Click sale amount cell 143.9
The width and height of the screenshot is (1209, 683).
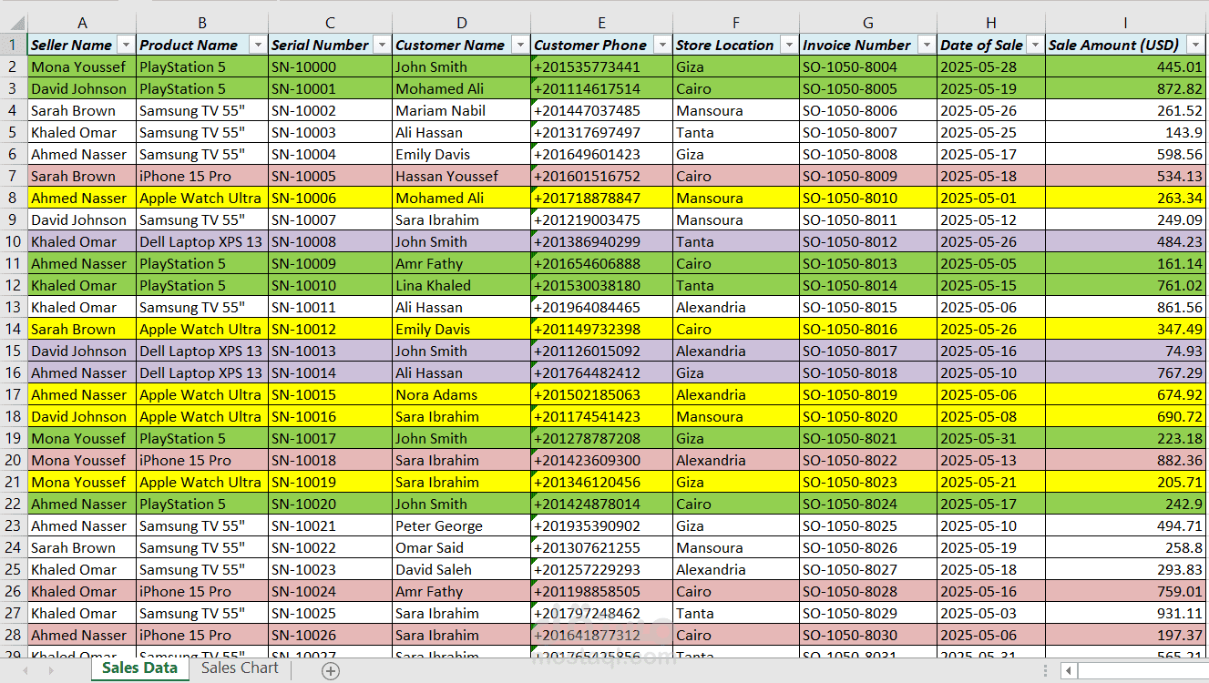(x=1126, y=132)
